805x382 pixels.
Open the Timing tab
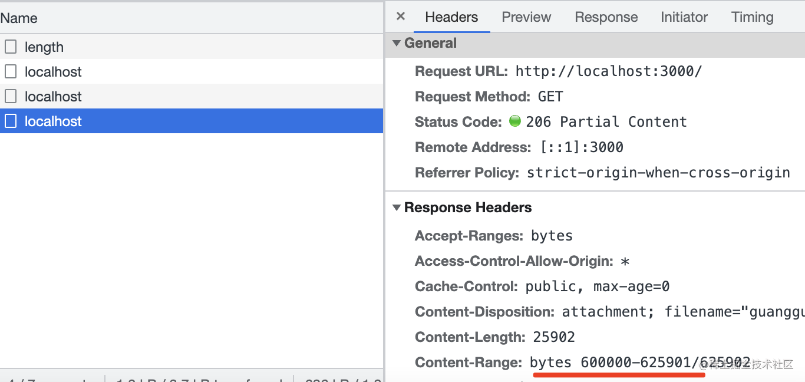pos(752,17)
